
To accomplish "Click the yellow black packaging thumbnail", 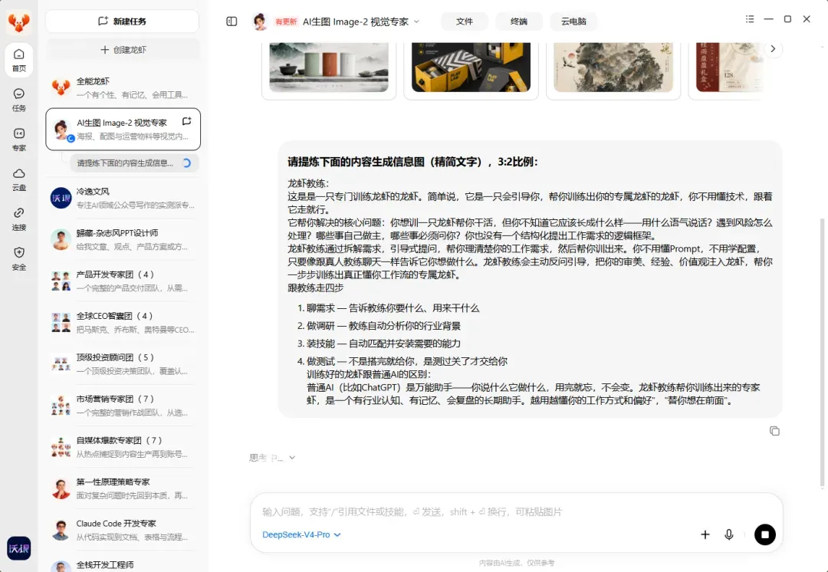I will (x=471, y=67).
